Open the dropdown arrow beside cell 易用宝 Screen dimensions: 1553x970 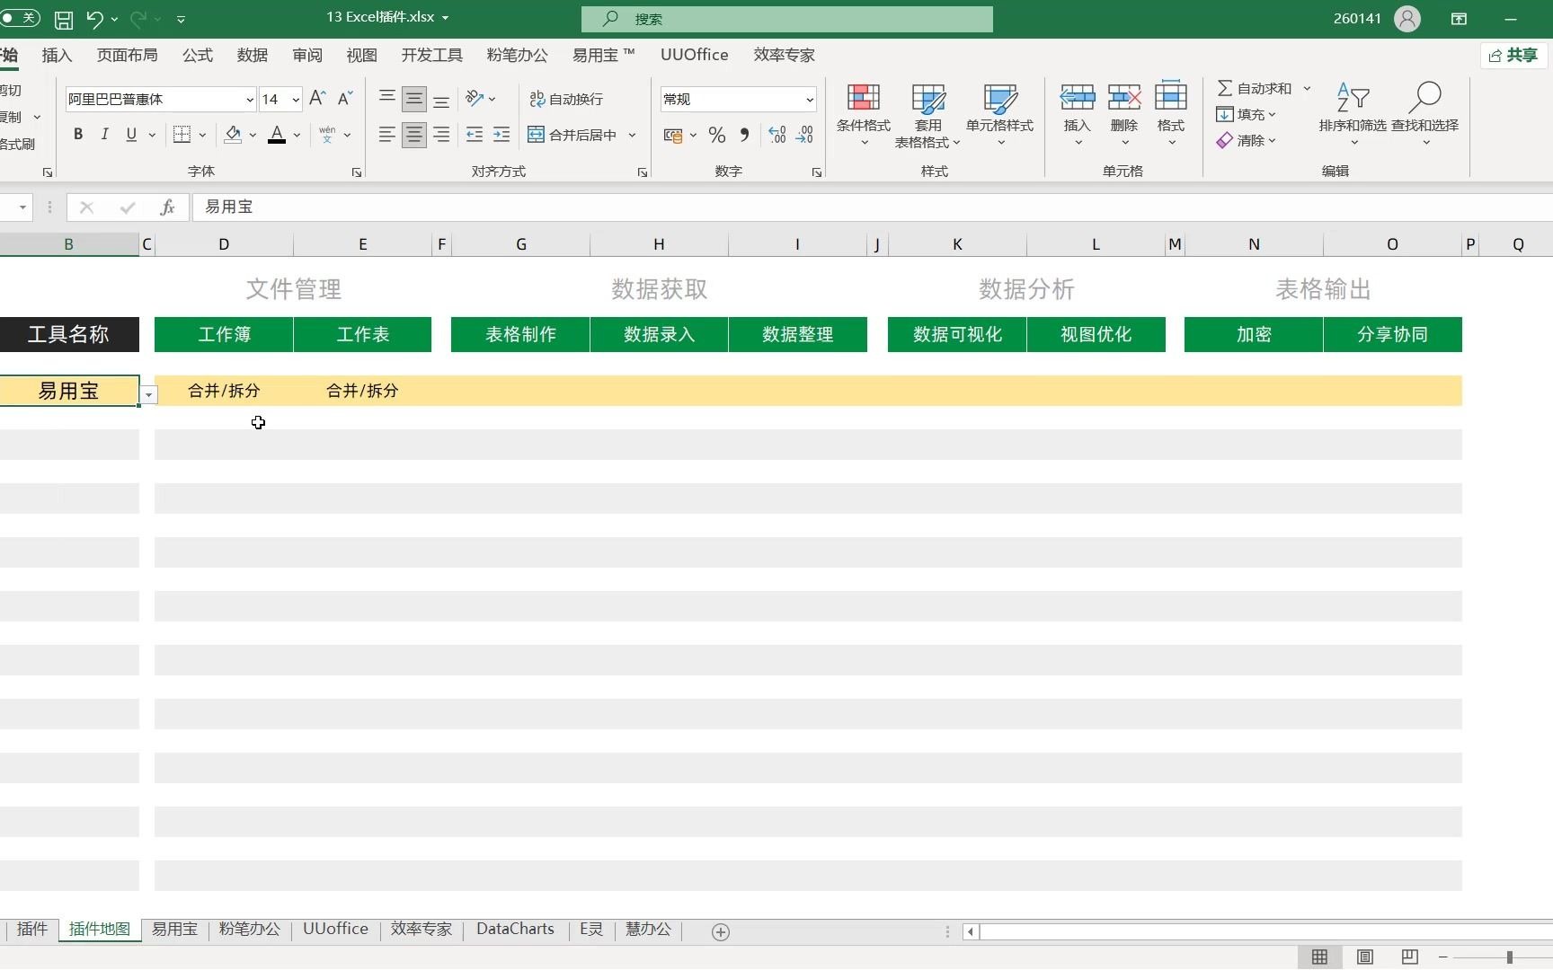(149, 395)
